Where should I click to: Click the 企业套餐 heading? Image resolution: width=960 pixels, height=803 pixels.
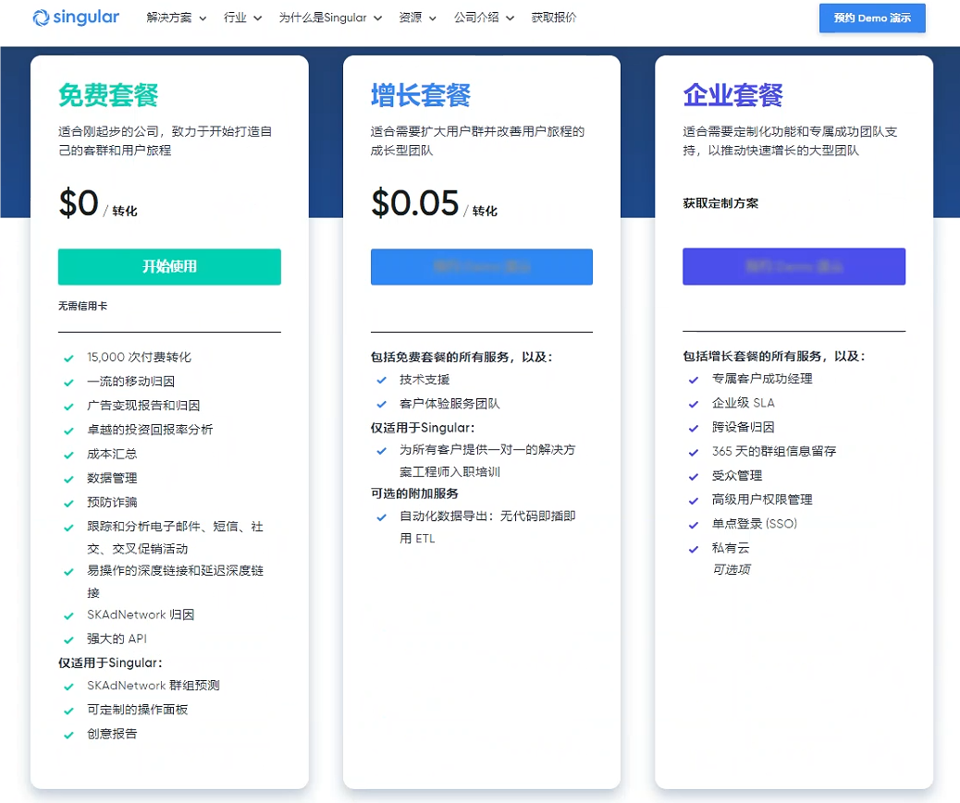coord(732,95)
